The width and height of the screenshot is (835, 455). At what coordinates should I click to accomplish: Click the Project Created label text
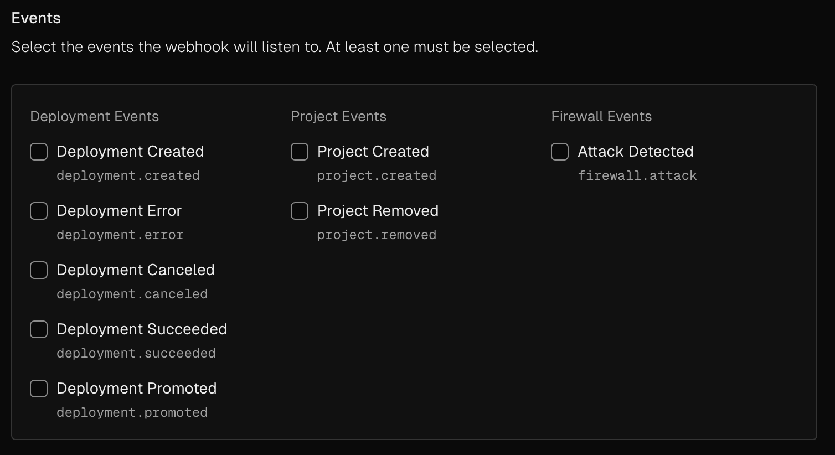coord(373,151)
